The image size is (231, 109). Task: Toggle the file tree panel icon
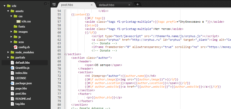pyautogui.click(x=54, y=5)
